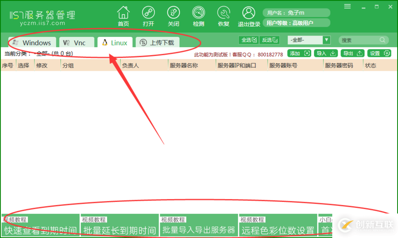Click the 状态 column header

click(x=370, y=66)
